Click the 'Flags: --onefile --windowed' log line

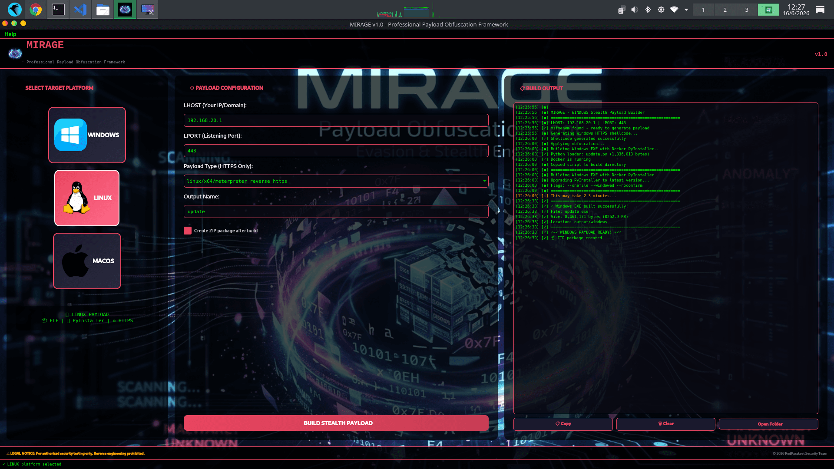579,185
